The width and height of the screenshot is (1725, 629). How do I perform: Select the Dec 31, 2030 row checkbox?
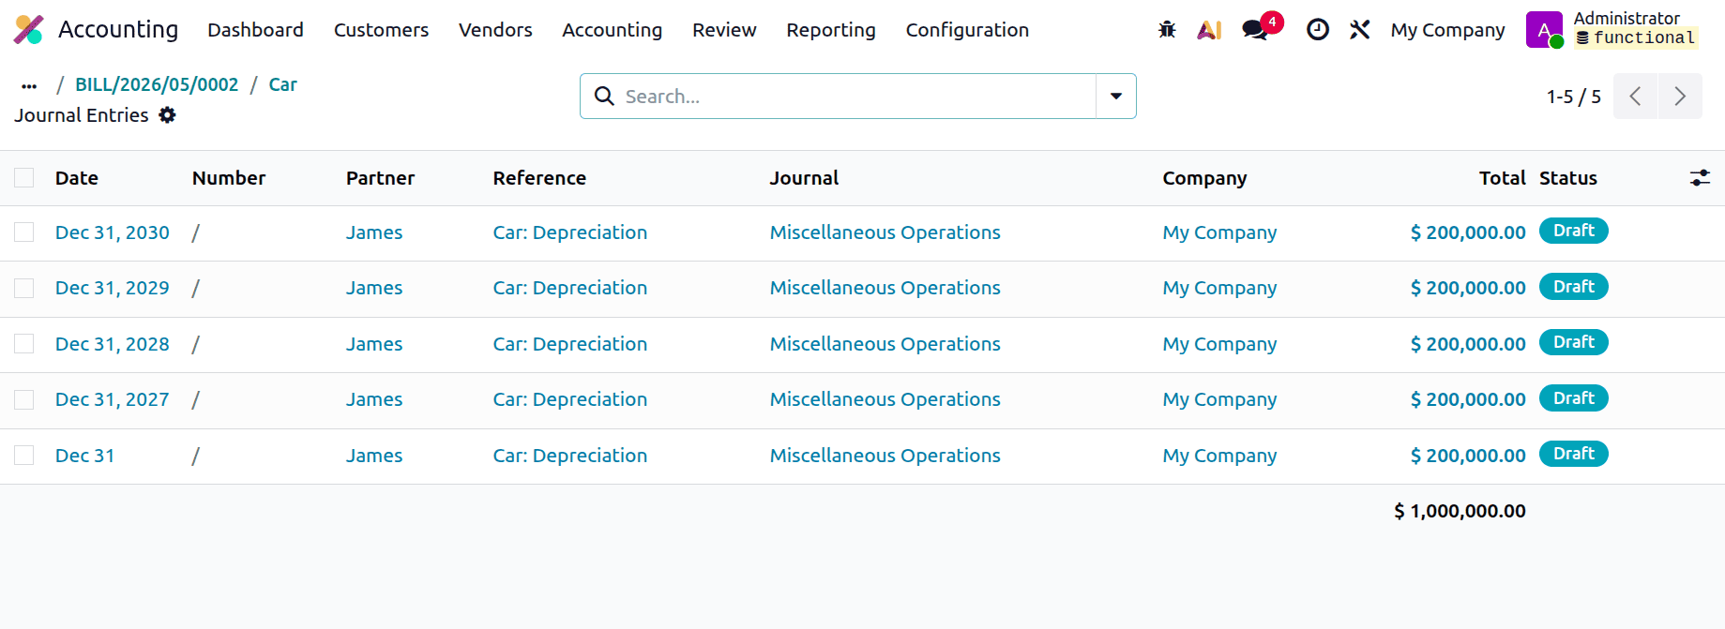click(24, 232)
